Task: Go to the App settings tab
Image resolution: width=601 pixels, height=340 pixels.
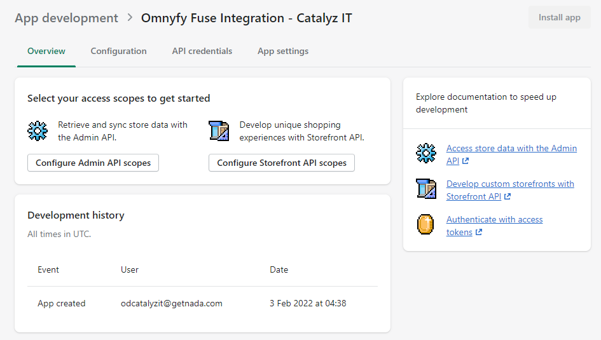Action: pyautogui.click(x=283, y=51)
